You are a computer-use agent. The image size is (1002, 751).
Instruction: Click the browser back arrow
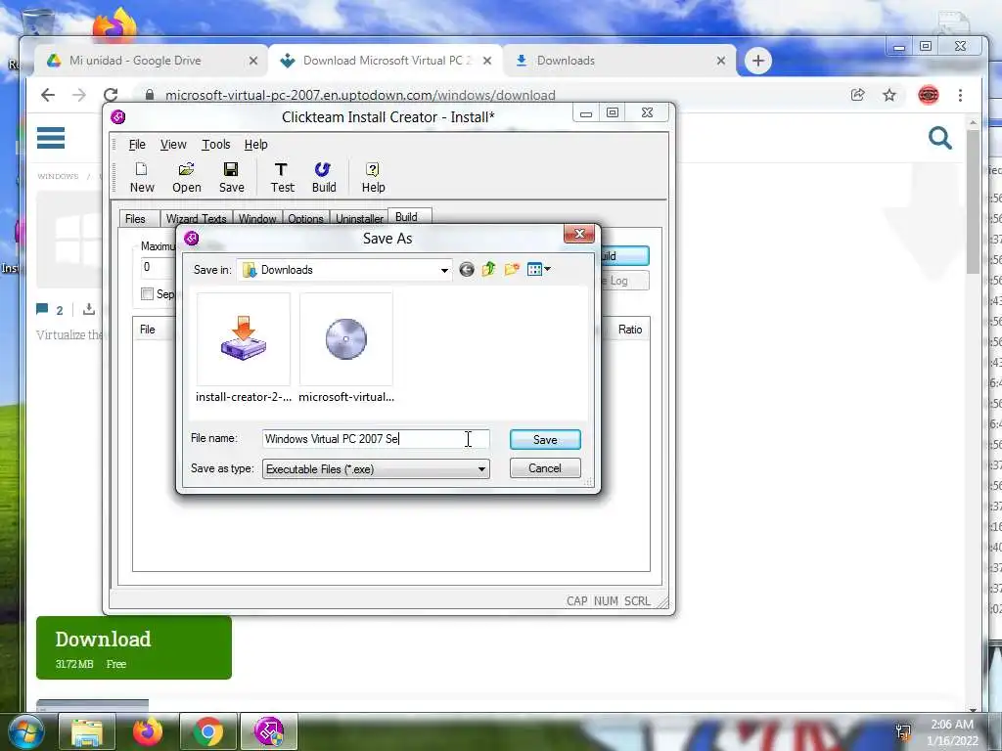click(x=48, y=95)
